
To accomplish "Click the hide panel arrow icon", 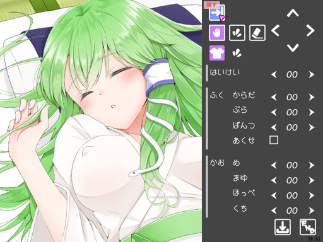I will pos(217,13).
